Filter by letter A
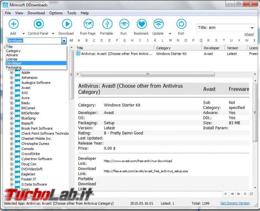Image resolution: width=260 pixels, height=211 pixels. click(79, 40)
